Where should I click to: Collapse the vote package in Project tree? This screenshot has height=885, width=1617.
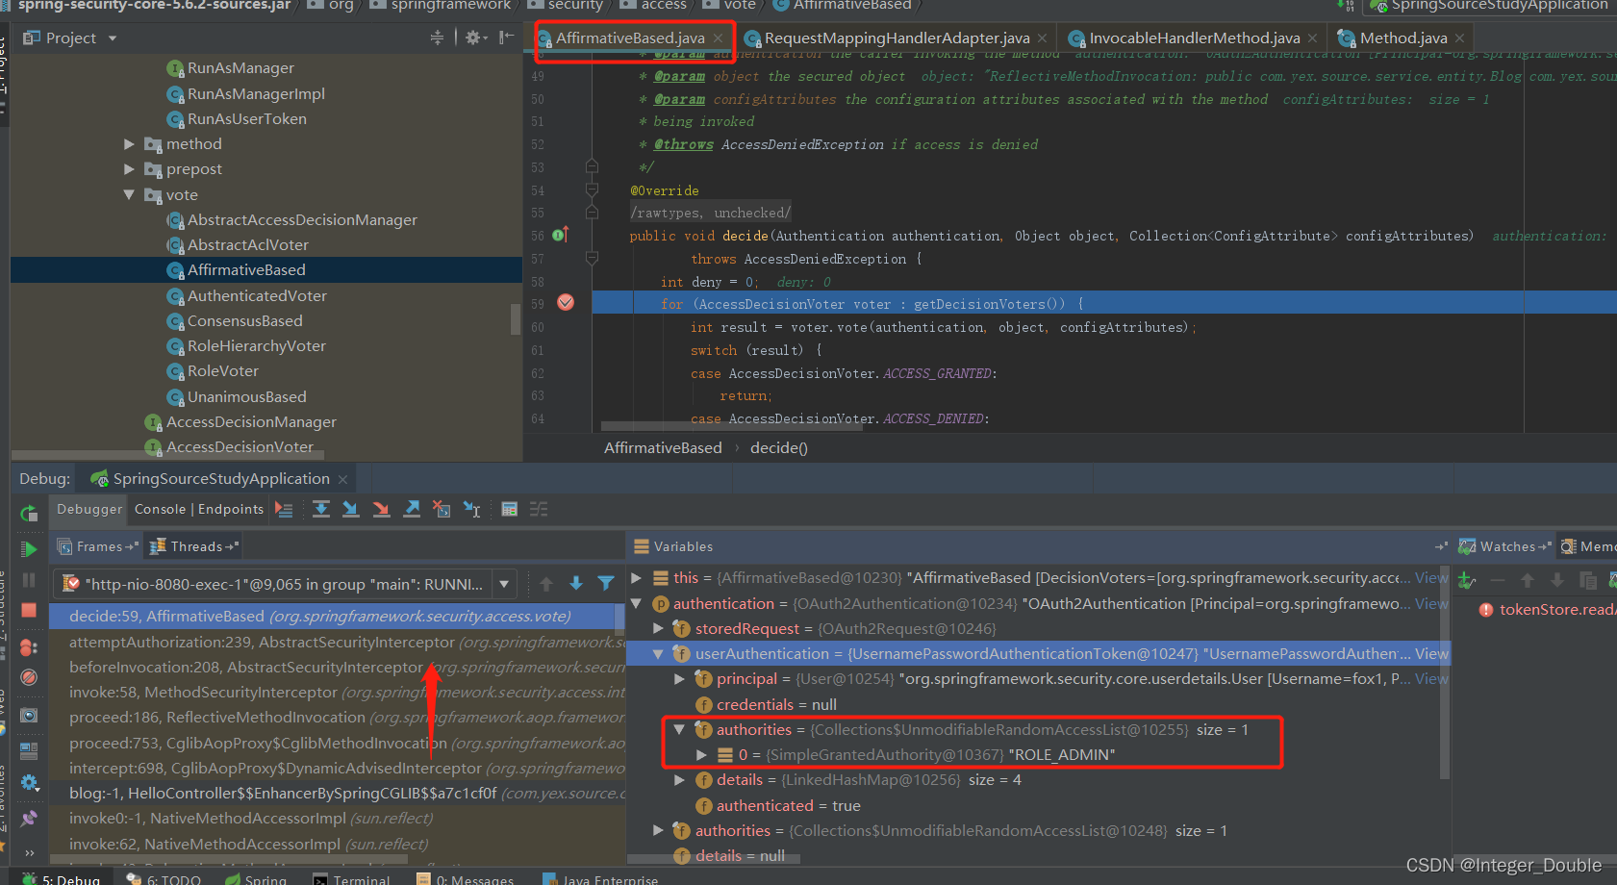130,194
